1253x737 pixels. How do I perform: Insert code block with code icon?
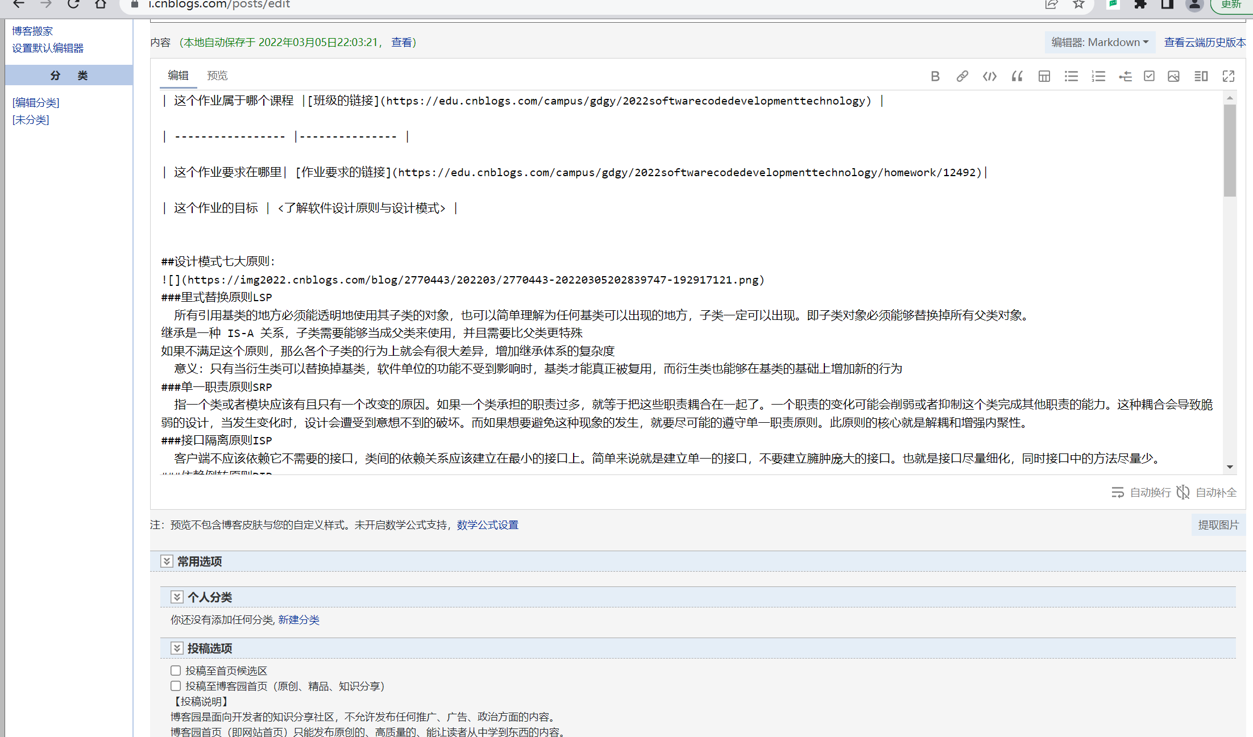click(989, 76)
